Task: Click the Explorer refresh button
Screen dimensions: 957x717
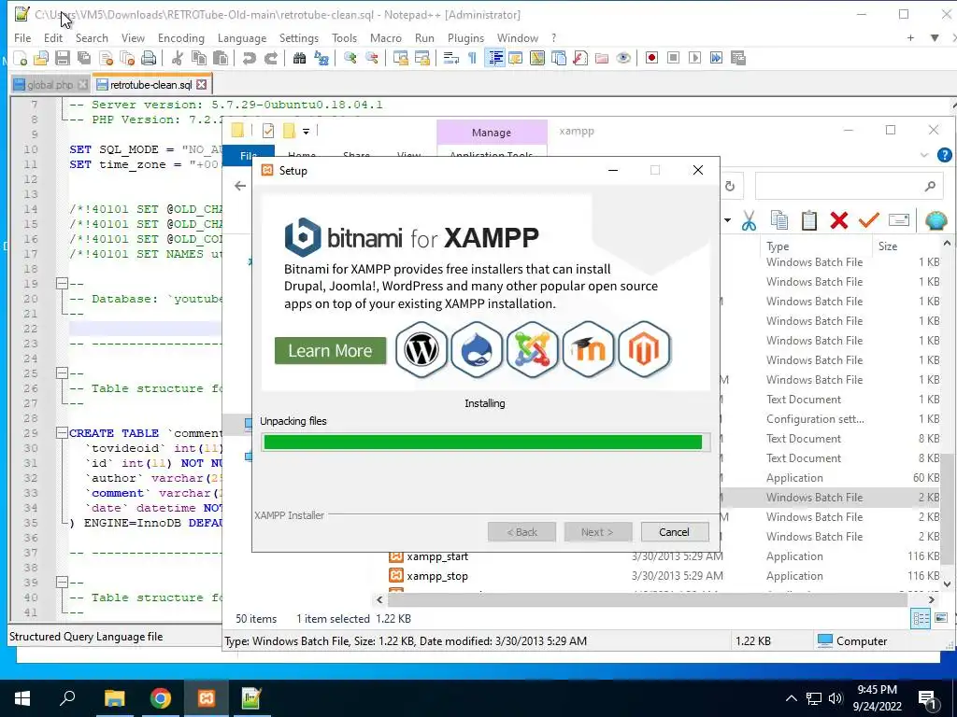Action: point(730,186)
